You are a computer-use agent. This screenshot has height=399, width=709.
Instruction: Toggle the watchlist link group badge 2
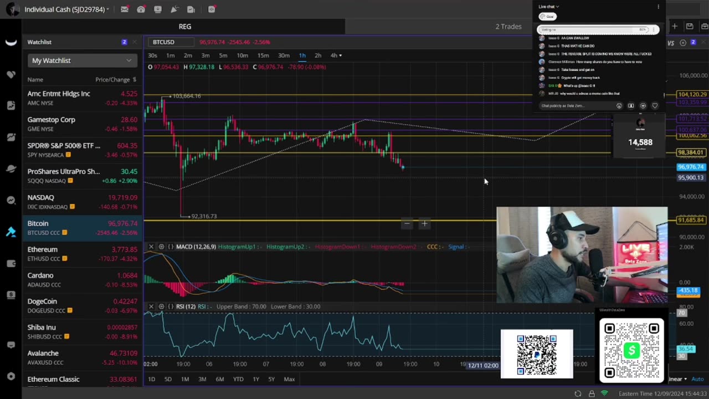point(124,42)
